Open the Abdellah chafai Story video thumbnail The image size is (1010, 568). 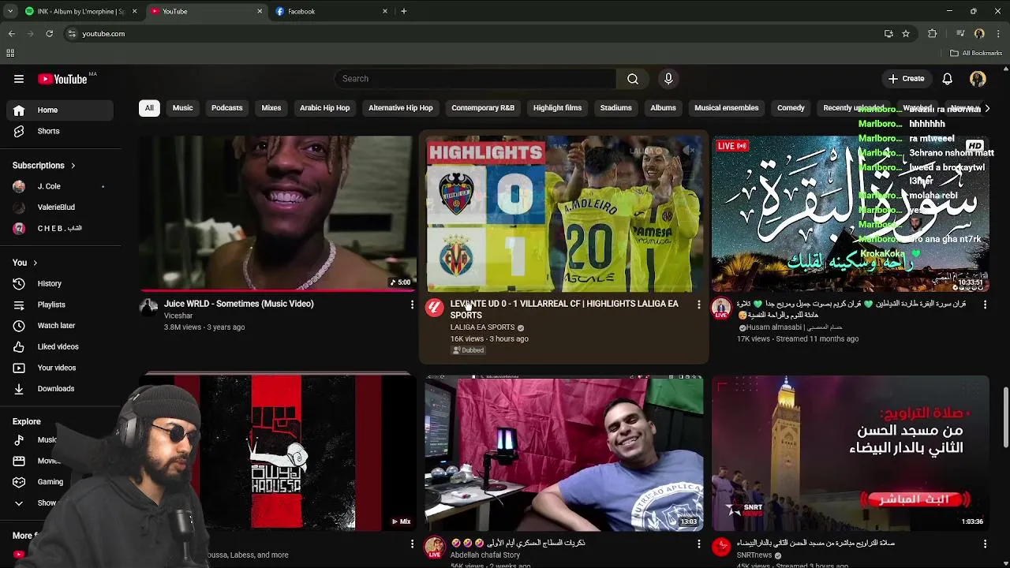coord(563,452)
